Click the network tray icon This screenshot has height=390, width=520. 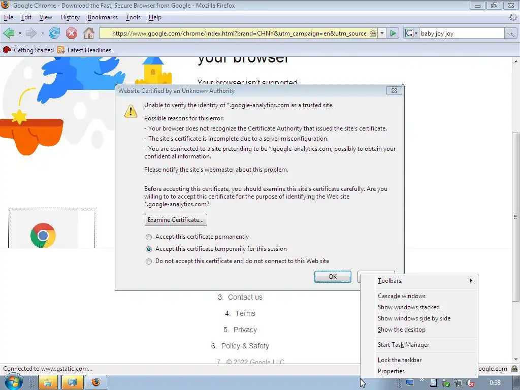[458, 383]
